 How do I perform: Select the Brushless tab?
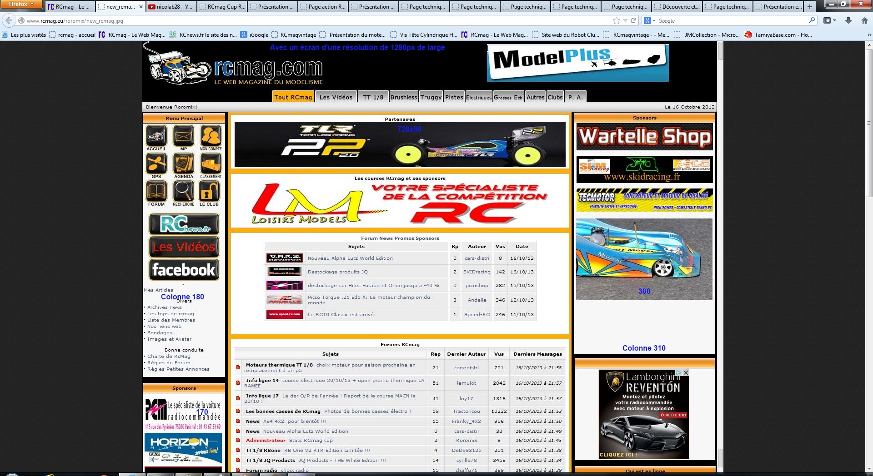[x=404, y=97]
